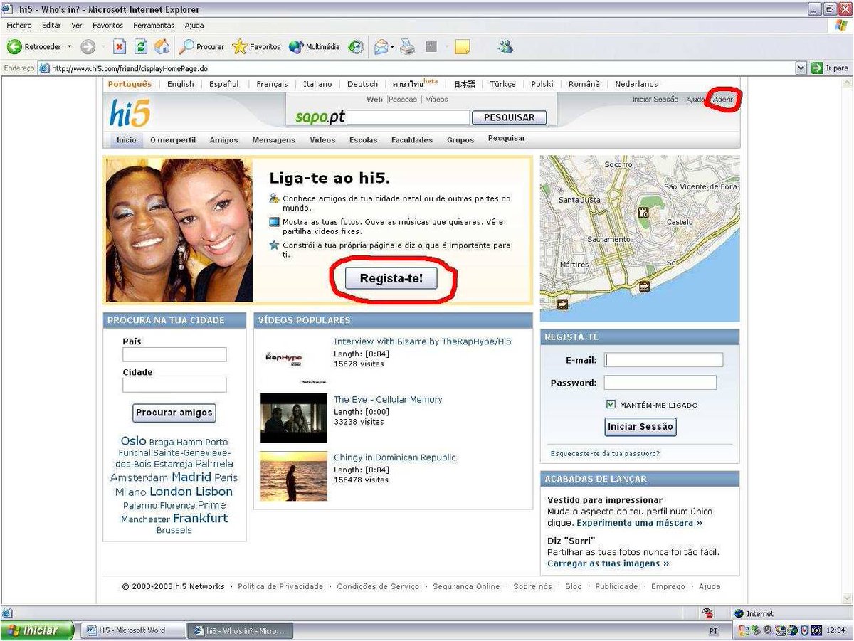The width and height of the screenshot is (854, 641).
Task: Click Esqueceste-te da tua password link
Action: [x=605, y=454]
